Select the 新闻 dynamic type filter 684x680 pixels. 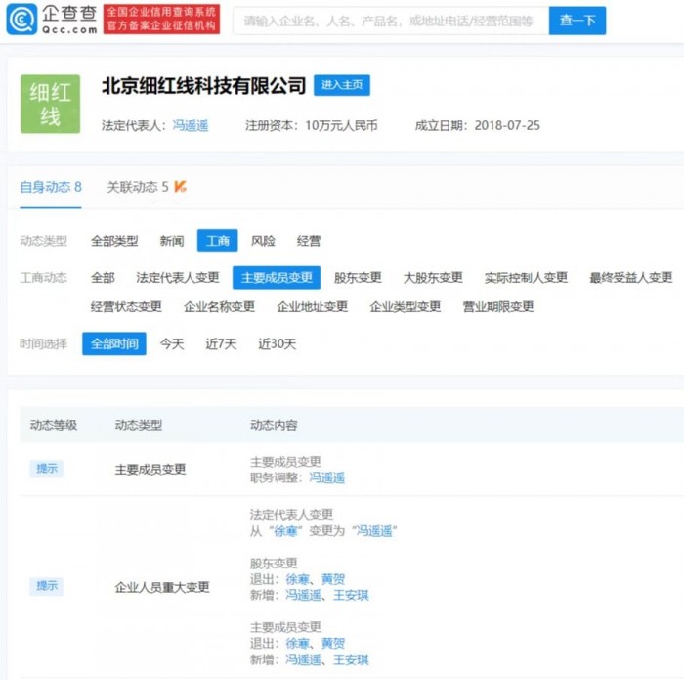[171, 241]
